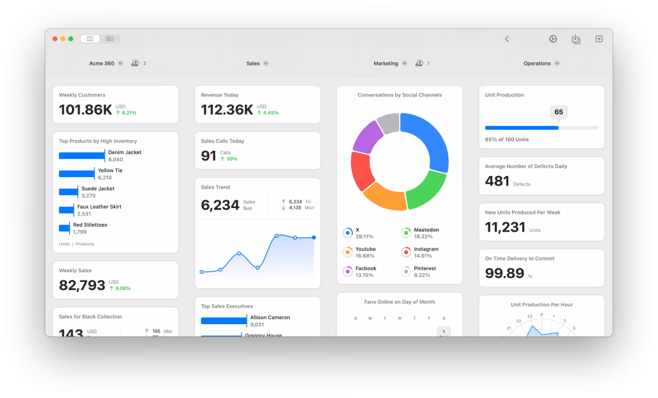Click the 9.08% growth indicator under Weekly Sales
Image resolution: width=658 pixels, height=398 pixels.
(120, 288)
